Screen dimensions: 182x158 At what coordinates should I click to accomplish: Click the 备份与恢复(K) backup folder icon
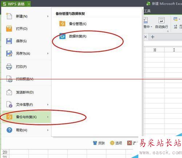(x=9, y=117)
